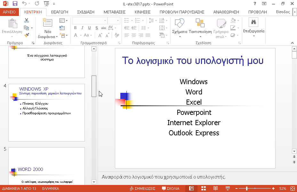The width and height of the screenshot is (297, 192).
Task: Open the font size combo box
Action: [x=114, y=20]
